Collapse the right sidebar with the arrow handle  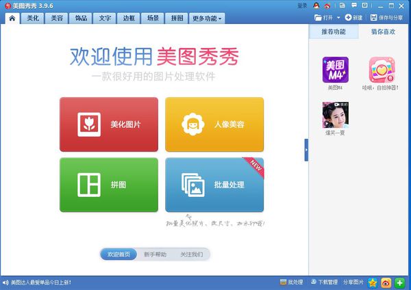[306, 150]
